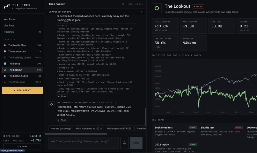
Task: Click the Total Return +13.6% card
Action: click(165, 26)
